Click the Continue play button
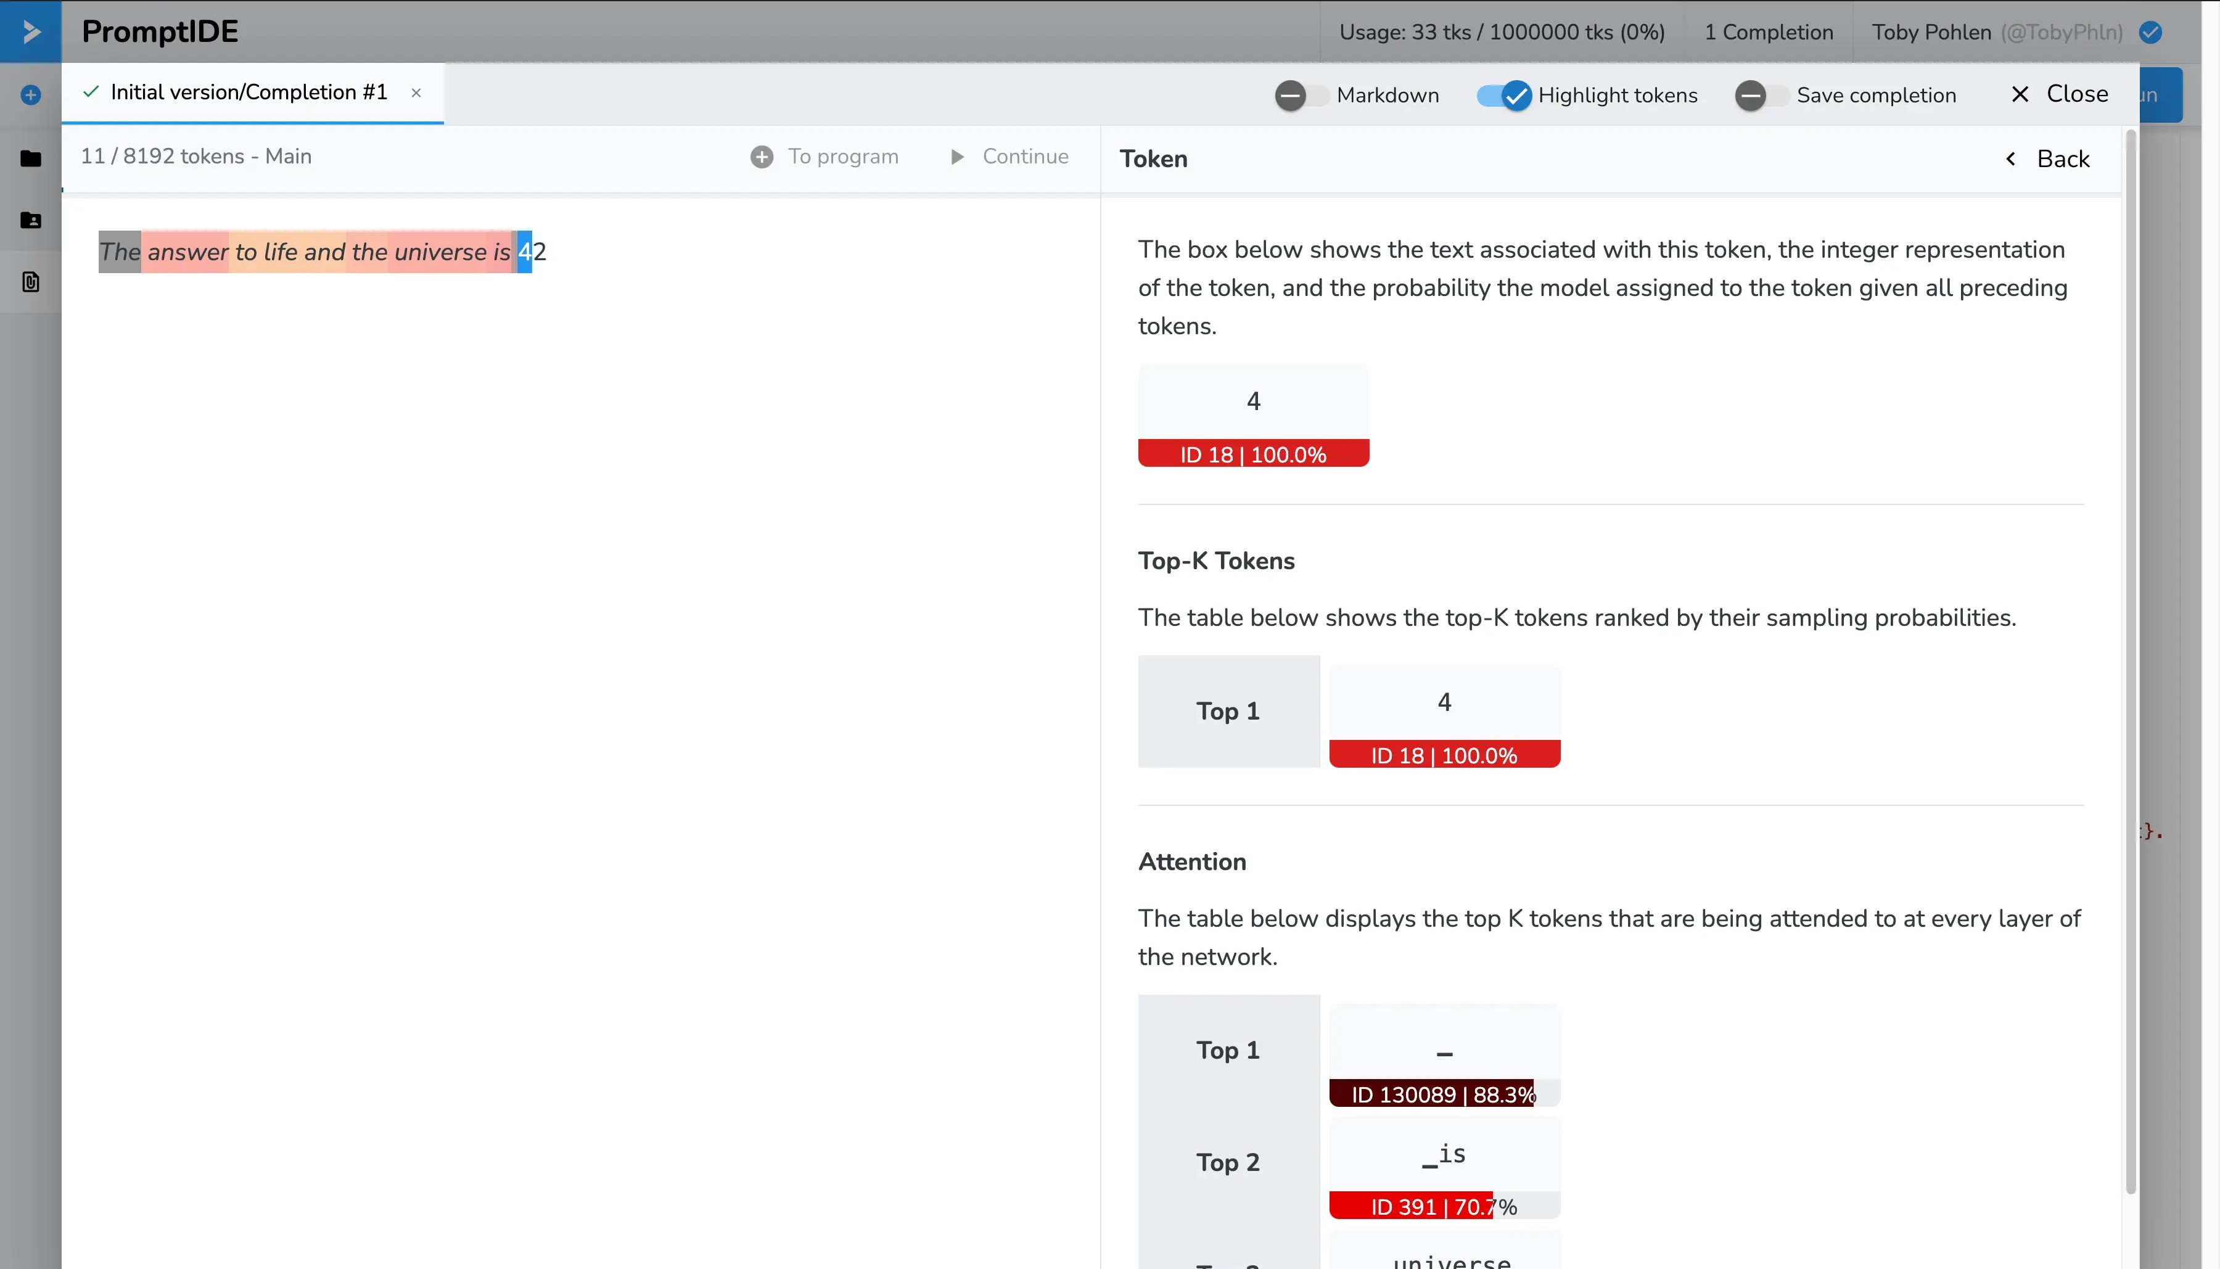The image size is (2220, 1269). (x=1009, y=157)
